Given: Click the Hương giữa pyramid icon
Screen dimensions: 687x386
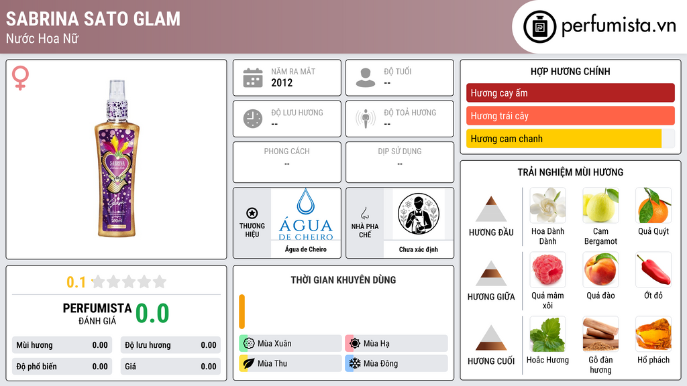Looking at the screenshot, I should click(491, 273).
